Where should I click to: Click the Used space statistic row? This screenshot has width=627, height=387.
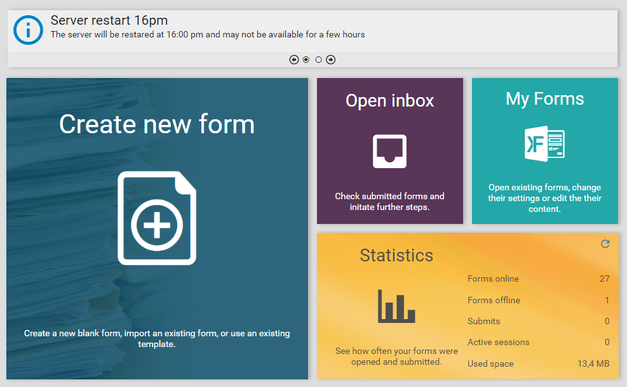(538, 364)
